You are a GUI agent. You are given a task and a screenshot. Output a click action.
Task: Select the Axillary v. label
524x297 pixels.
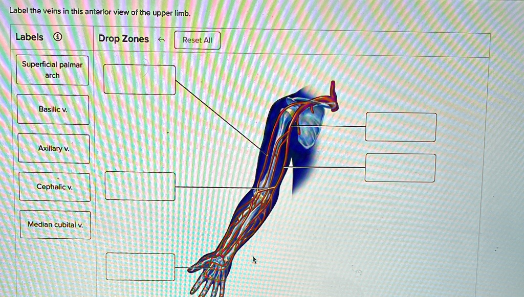pos(53,148)
